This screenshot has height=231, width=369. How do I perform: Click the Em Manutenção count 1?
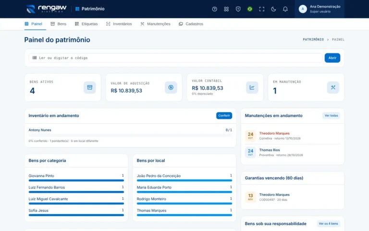[275, 91]
